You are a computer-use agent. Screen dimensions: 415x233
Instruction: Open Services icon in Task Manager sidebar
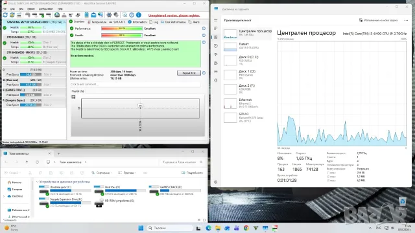[216, 80]
